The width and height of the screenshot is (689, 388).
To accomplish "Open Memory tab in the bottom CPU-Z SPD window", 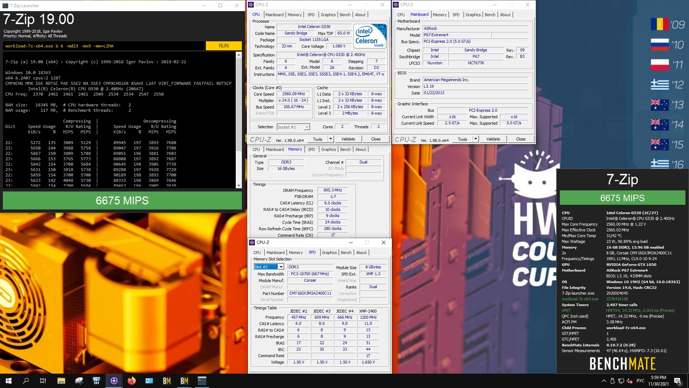I will pyautogui.click(x=296, y=253).
